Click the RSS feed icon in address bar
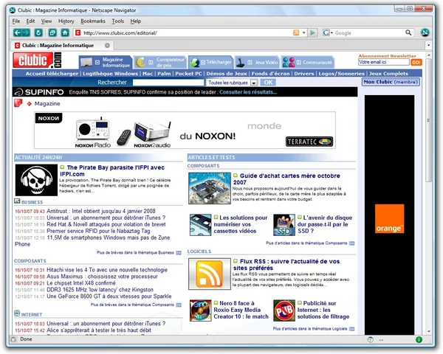Screen dimensions: 443x354 296,32
